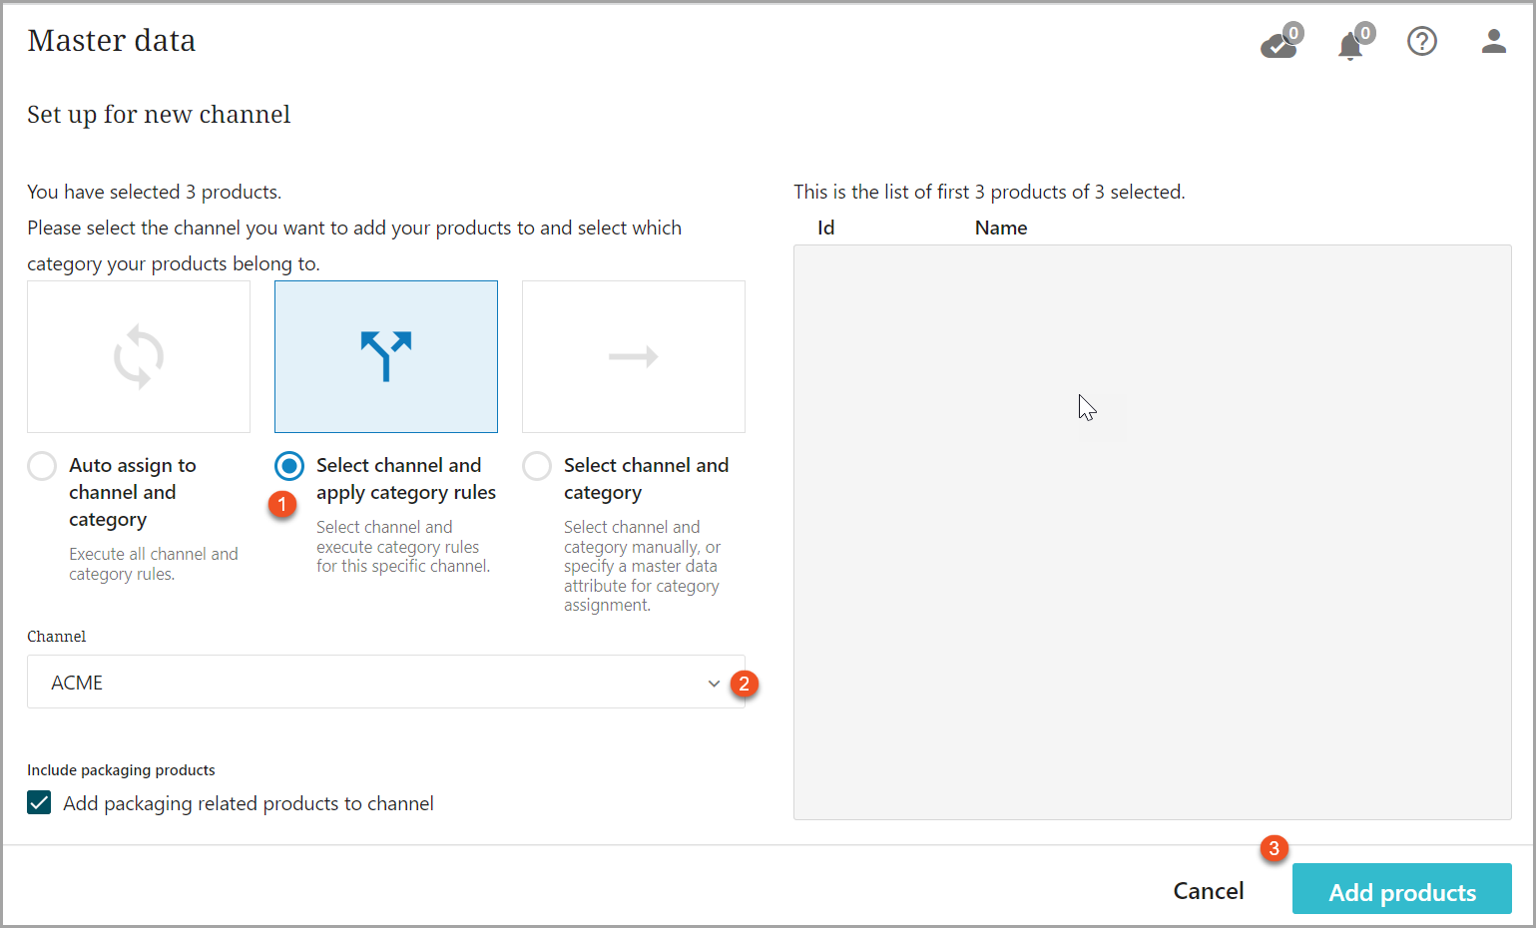
Task: Click the Add products button
Action: (1401, 890)
